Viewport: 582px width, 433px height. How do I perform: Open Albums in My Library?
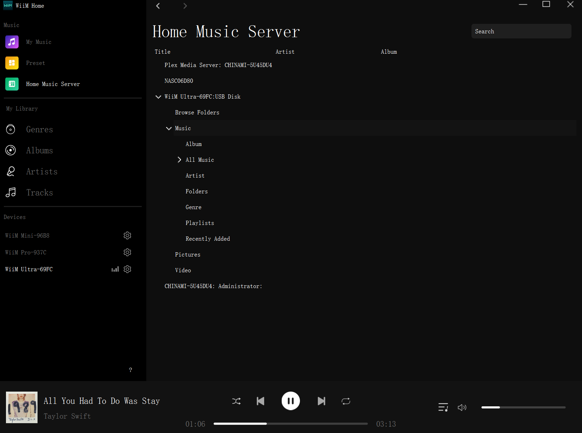pos(39,151)
